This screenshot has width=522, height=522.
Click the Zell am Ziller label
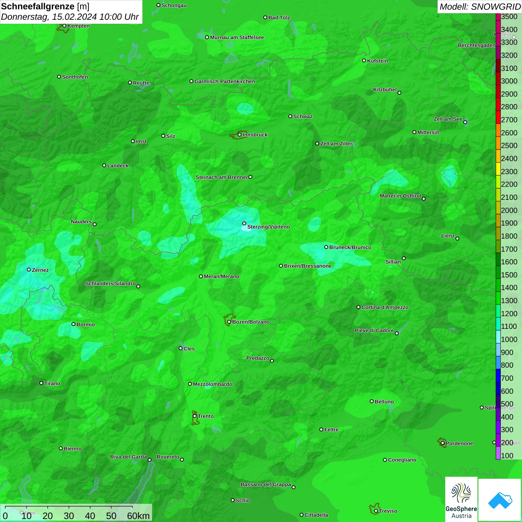click(336, 144)
